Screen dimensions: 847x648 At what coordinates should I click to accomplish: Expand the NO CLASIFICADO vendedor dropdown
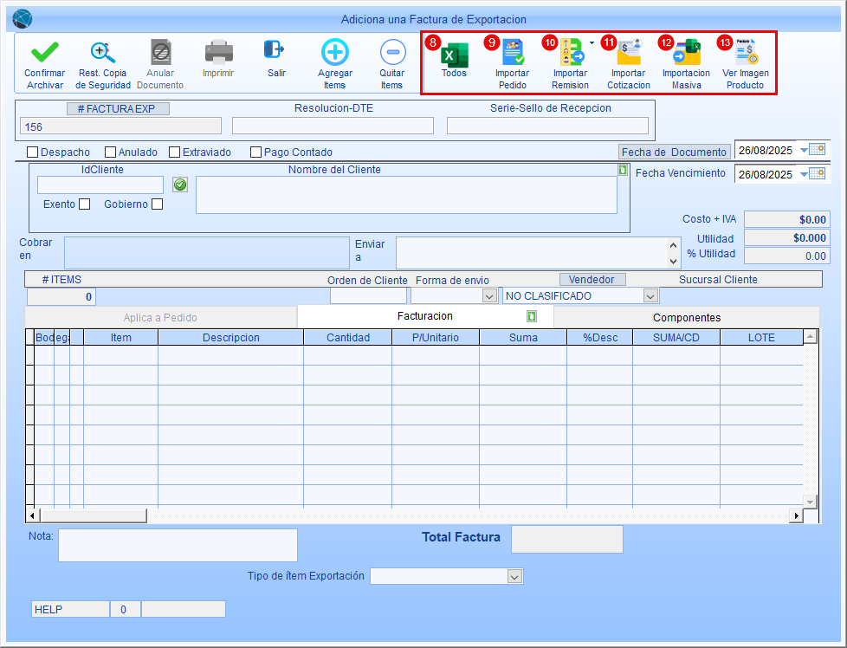(650, 296)
